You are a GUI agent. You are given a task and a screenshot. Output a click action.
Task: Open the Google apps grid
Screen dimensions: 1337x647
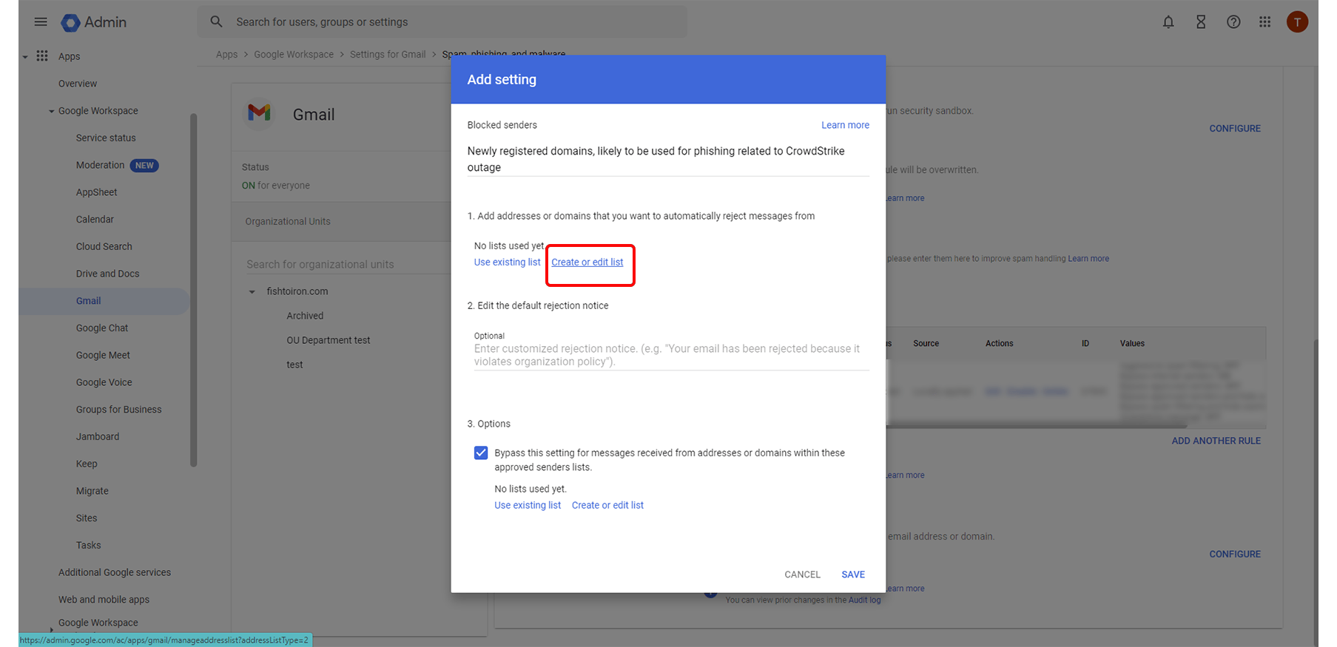tap(1265, 22)
